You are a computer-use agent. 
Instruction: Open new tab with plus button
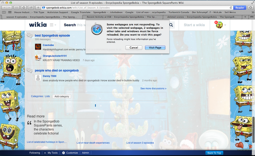click(x=245, y=17)
